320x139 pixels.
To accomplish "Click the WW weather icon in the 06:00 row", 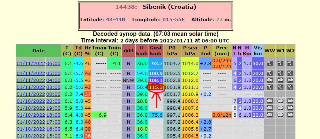I will [270, 63].
